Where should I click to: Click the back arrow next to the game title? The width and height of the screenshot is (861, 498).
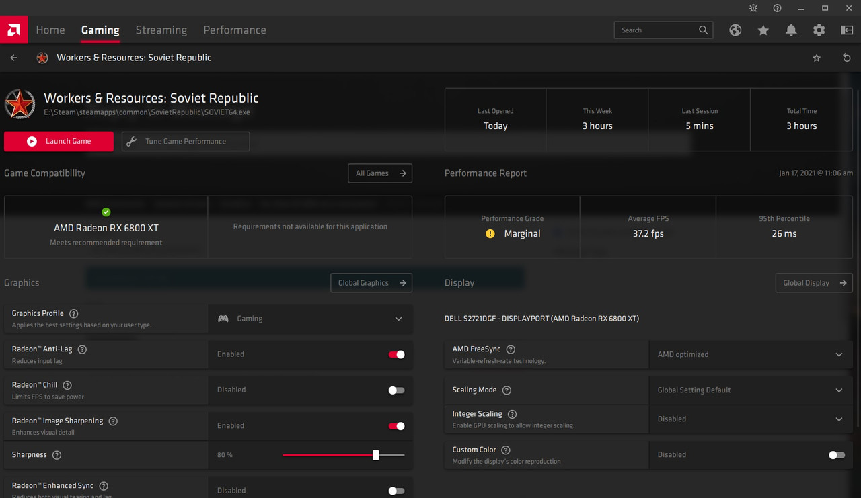13,58
